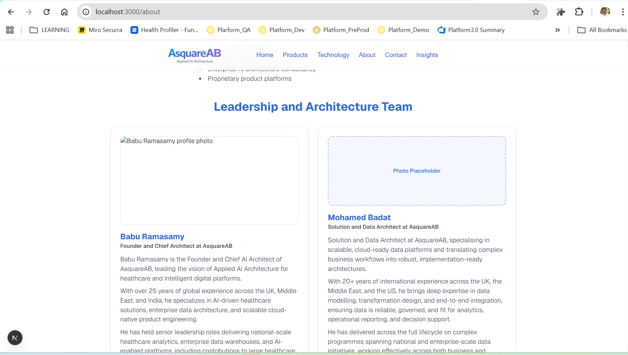Image resolution: width=628 pixels, height=355 pixels.
Task: Reload the current page
Action: point(47,12)
